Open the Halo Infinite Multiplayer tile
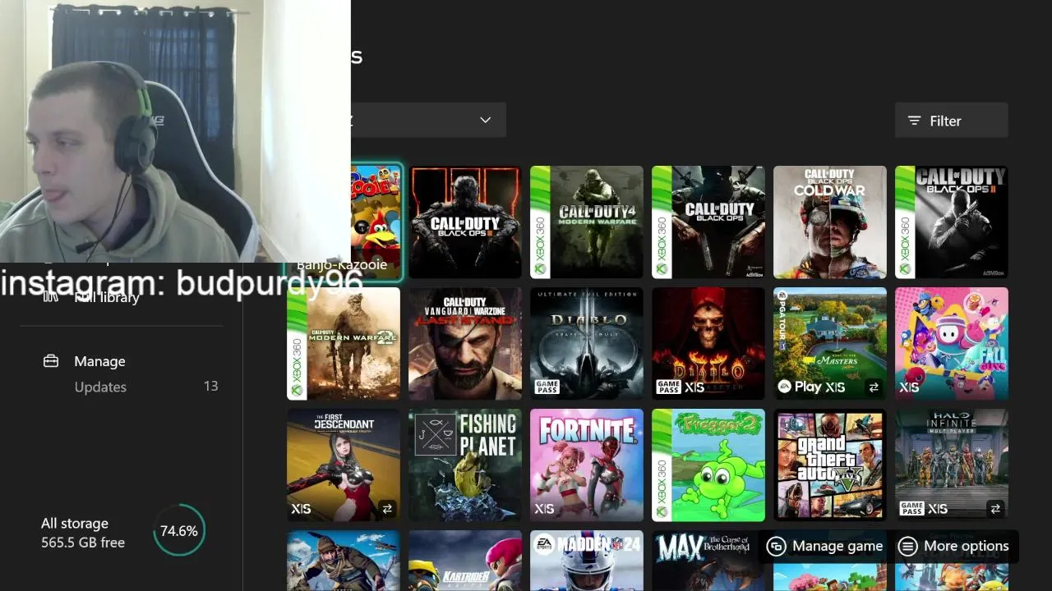This screenshot has height=591, width=1052. (x=952, y=465)
